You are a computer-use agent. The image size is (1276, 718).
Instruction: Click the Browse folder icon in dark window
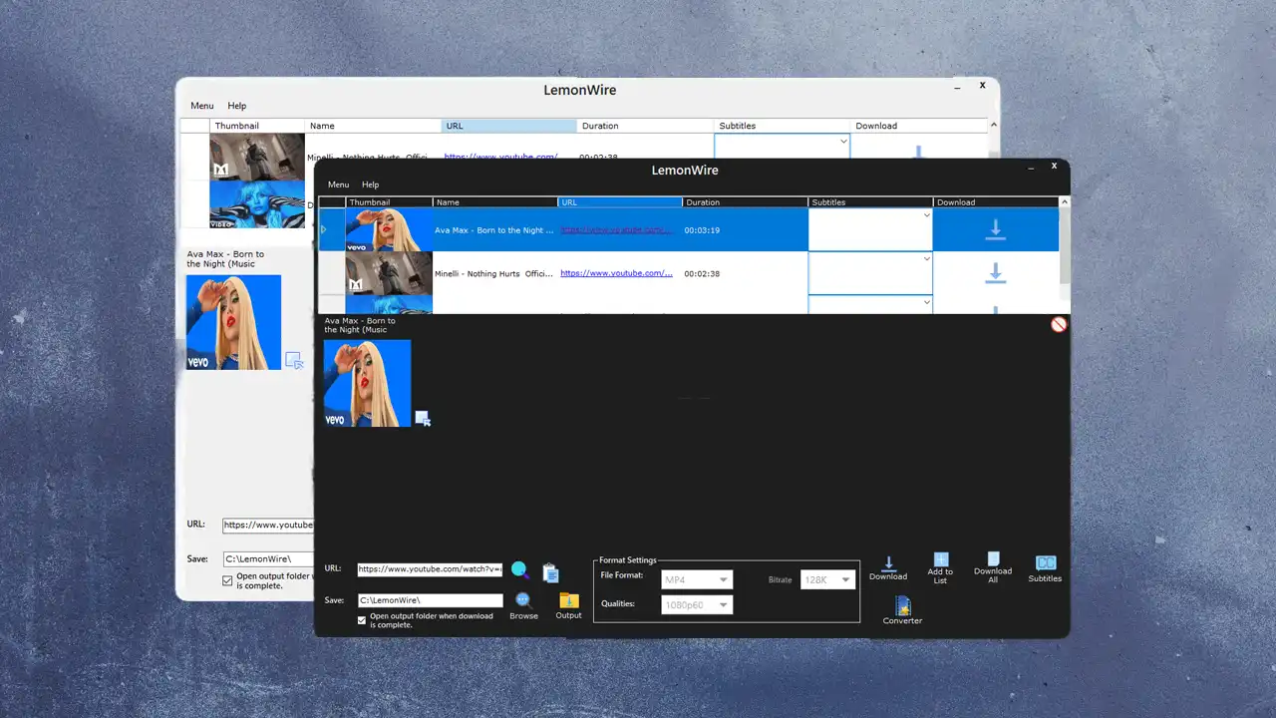[523, 600]
